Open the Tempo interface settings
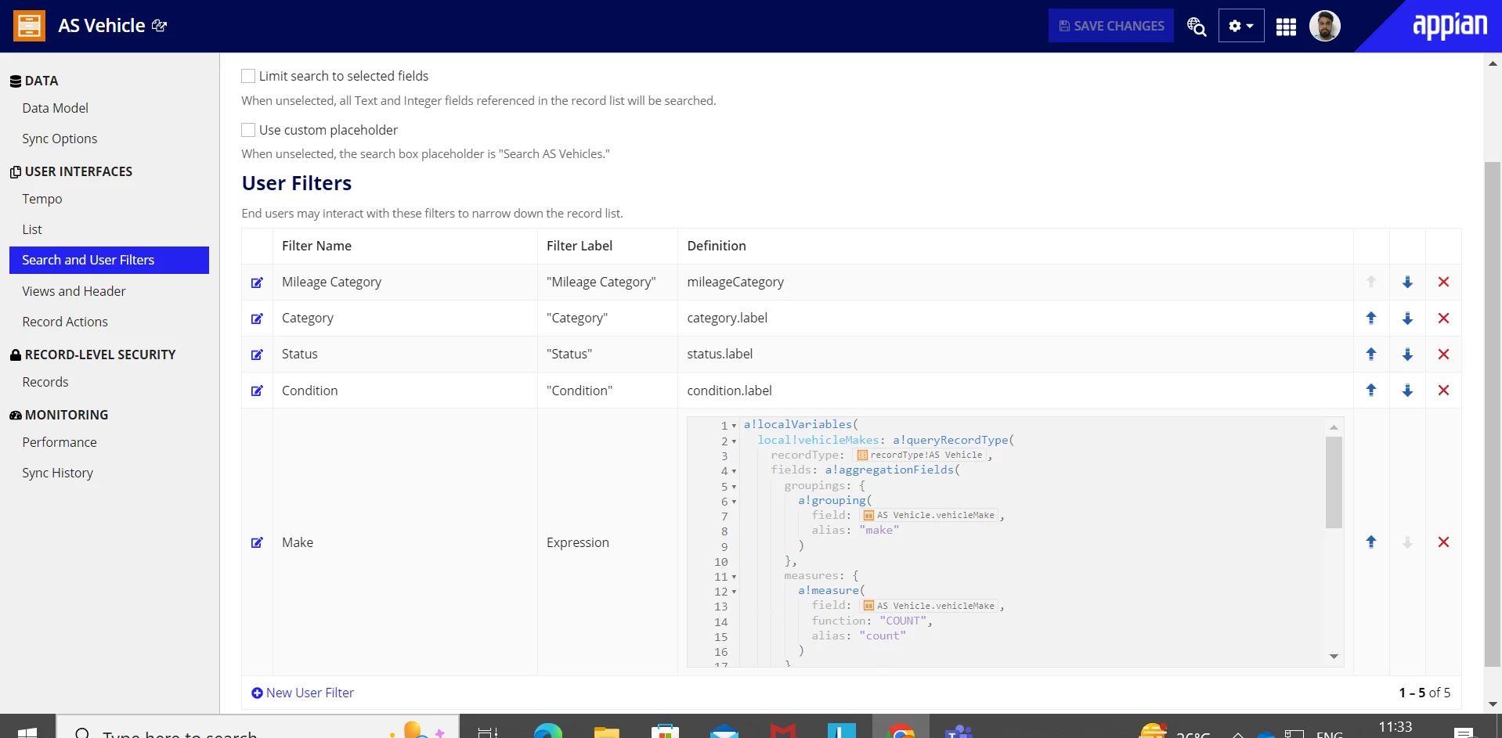Viewport: 1502px width, 738px height. pos(42,199)
